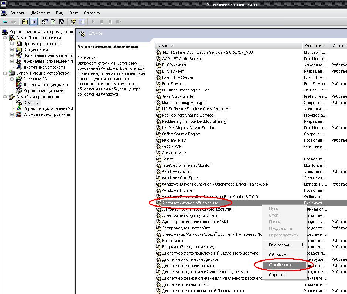Expand the Просмотр событий tree node

click(12, 44)
